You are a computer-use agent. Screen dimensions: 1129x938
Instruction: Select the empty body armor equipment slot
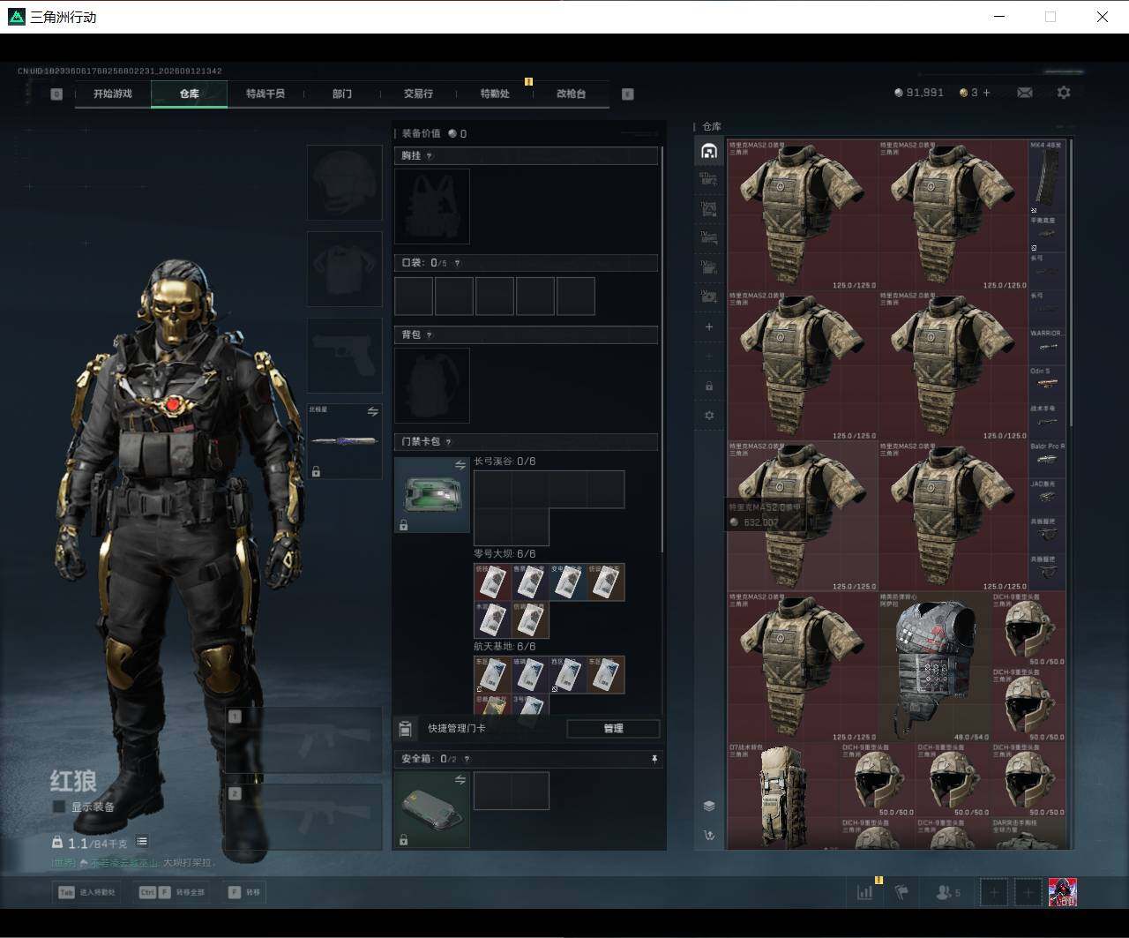tap(344, 269)
